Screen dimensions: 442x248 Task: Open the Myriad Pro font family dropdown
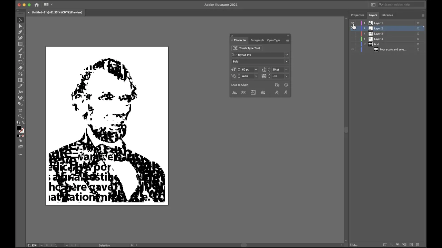pyautogui.click(x=286, y=55)
